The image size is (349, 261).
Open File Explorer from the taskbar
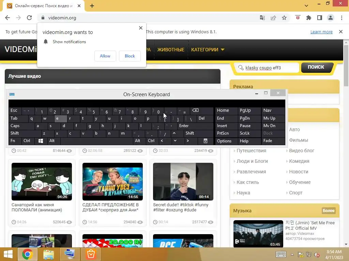[x=48, y=254]
